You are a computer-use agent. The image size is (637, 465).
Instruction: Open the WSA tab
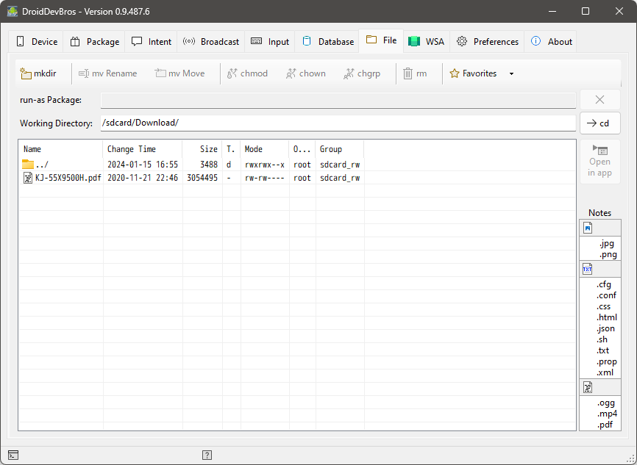426,41
